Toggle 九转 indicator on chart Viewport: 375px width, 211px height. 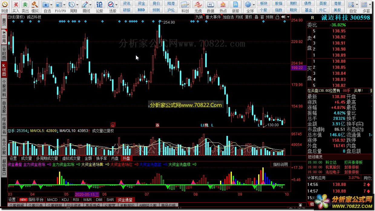pyautogui.click(x=199, y=17)
